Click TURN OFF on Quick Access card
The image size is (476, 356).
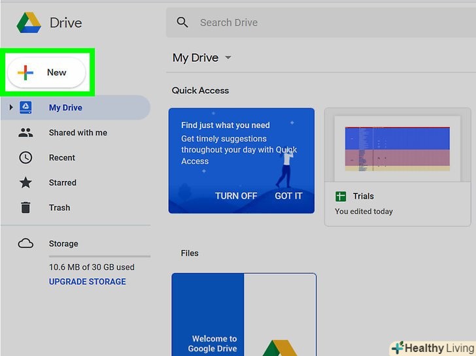(x=236, y=196)
